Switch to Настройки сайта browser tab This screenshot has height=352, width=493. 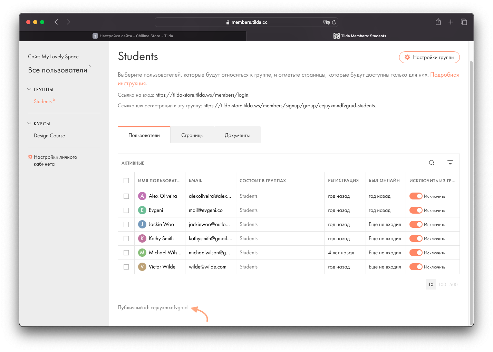click(x=133, y=36)
